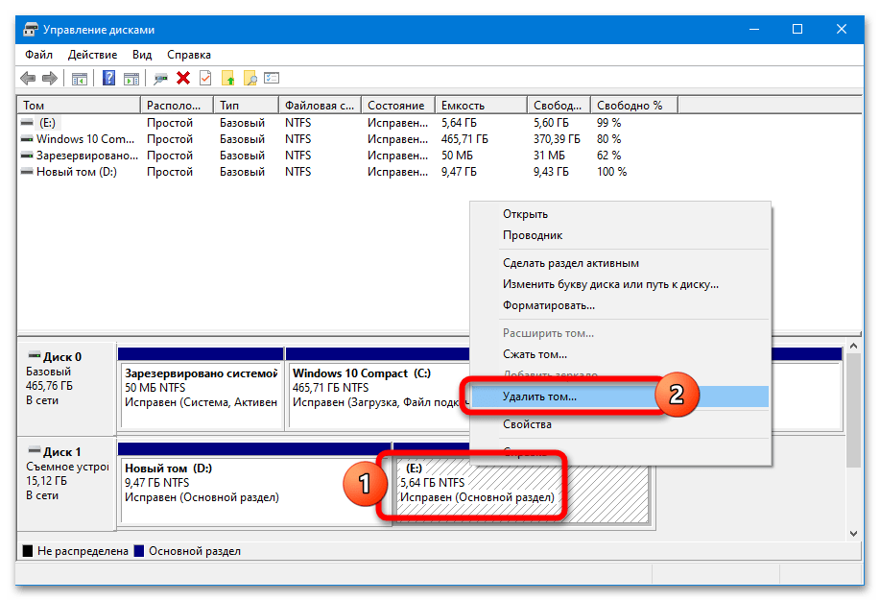Click the red X delete icon
The height and width of the screenshot is (601, 880).
tap(183, 78)
